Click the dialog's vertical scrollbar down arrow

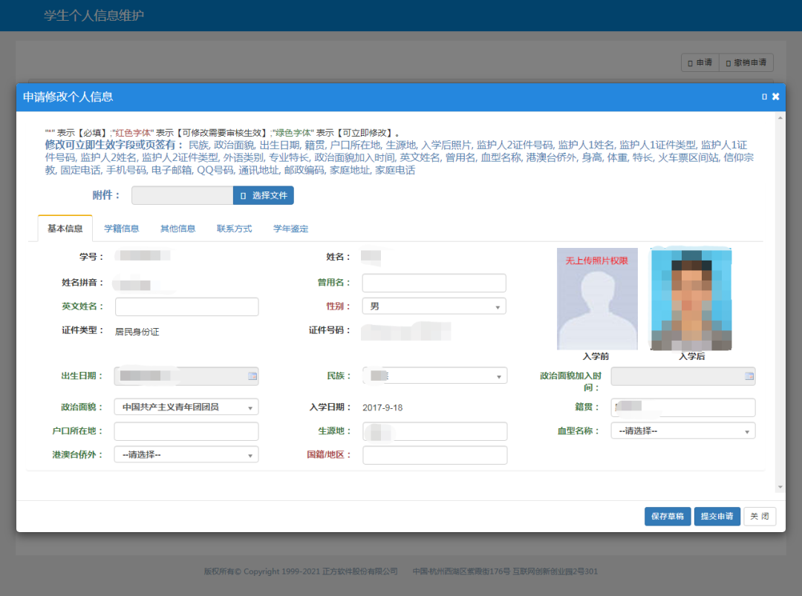780,487
